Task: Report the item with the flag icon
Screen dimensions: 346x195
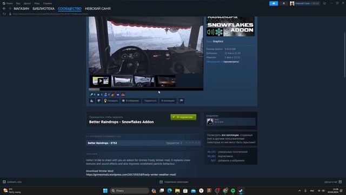Action: coord(182,101)
